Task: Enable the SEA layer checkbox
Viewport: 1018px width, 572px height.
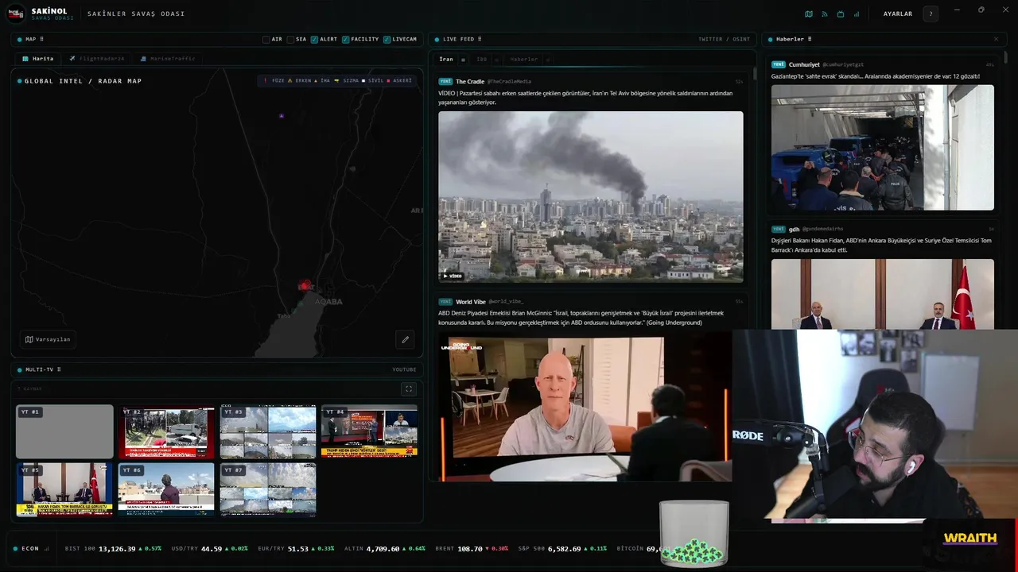Action: click(290, 39)
